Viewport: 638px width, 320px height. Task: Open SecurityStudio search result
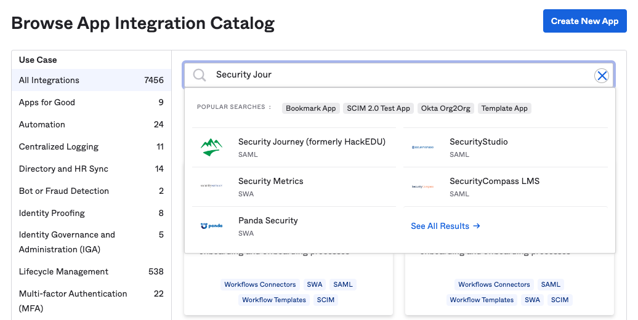point(506,147)
